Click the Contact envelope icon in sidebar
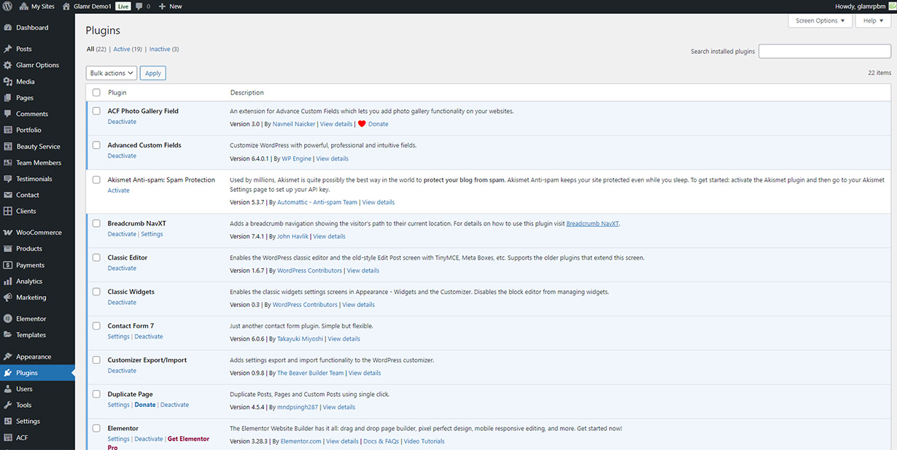 point(7,195)
